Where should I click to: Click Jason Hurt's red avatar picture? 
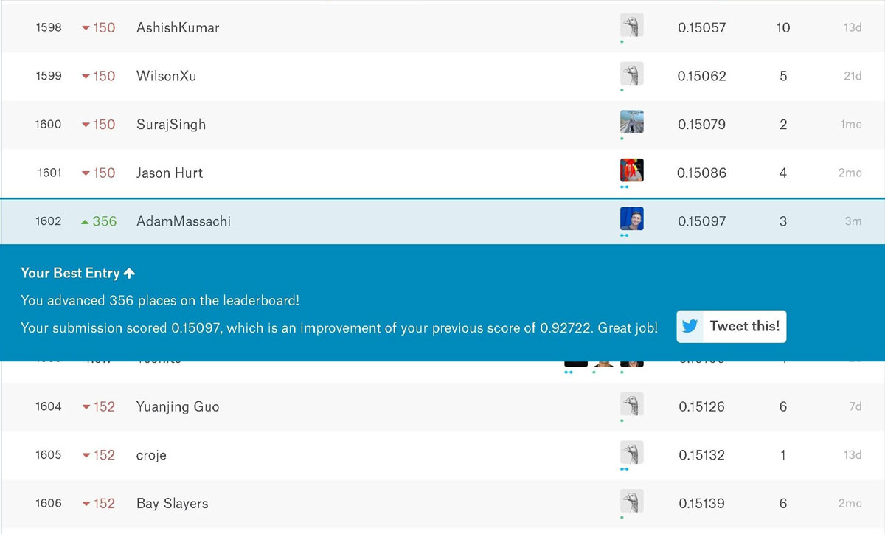tap(631, 170)
